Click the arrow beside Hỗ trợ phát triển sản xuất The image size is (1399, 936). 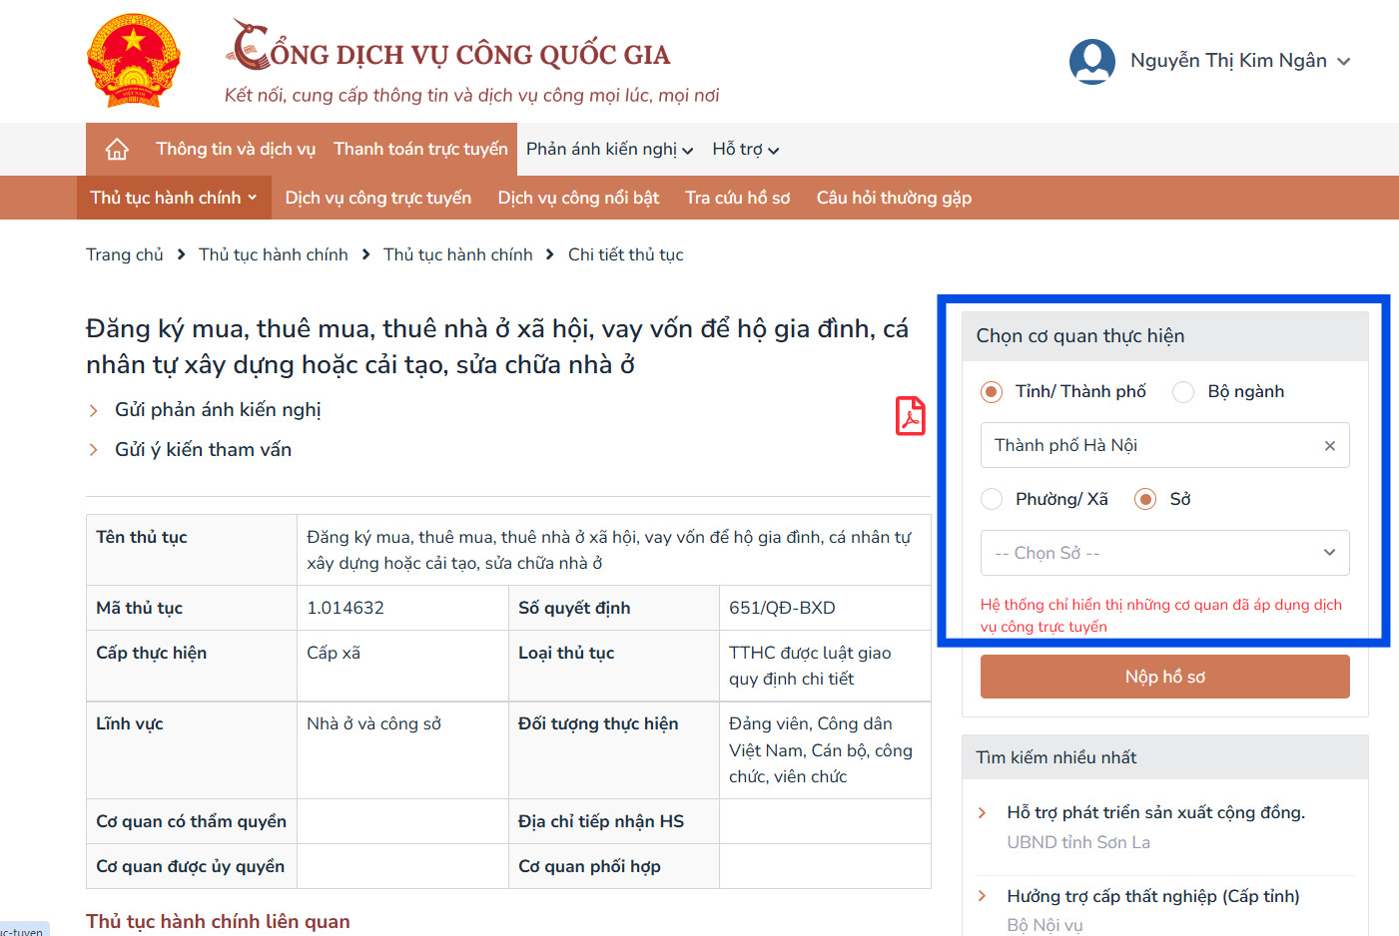[x=982, y=813]
